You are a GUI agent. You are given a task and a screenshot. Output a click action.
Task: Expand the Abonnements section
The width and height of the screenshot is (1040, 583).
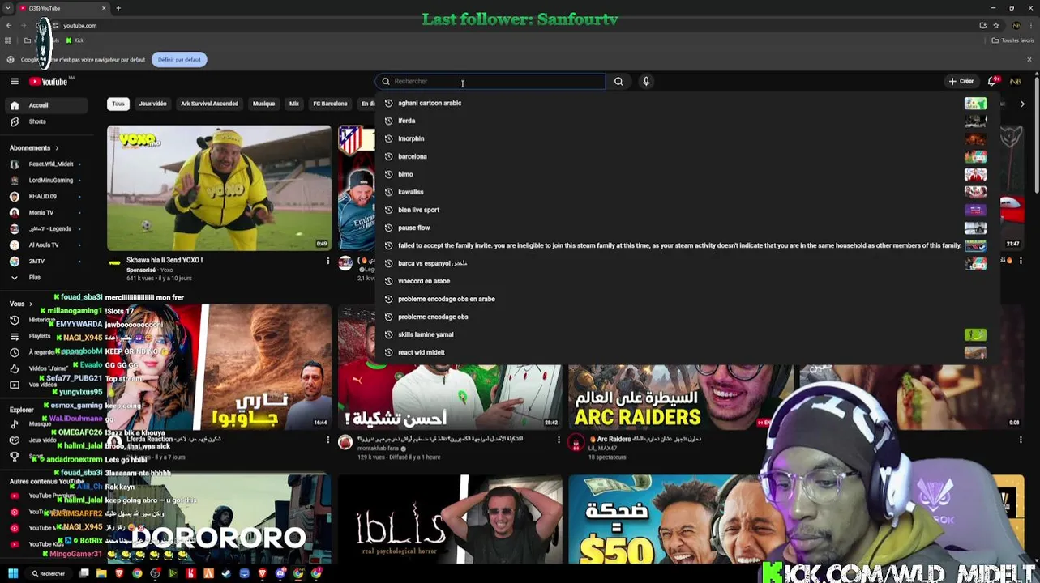34,148
